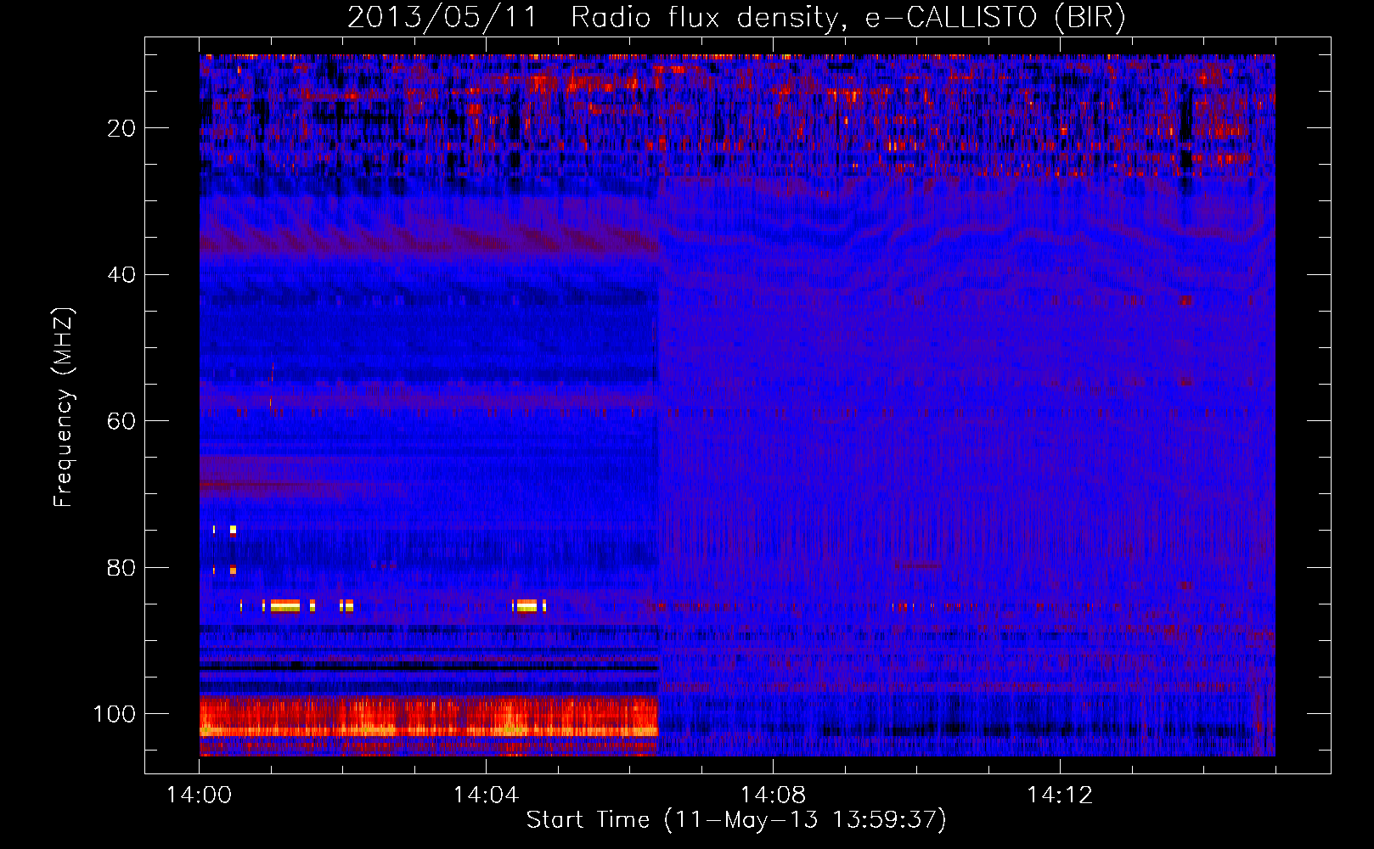Viewport: 1374px width, 849px height.
Task: Click the bright yellow burst near 85 MHz at 14:04:30
Action: point(527,605)
